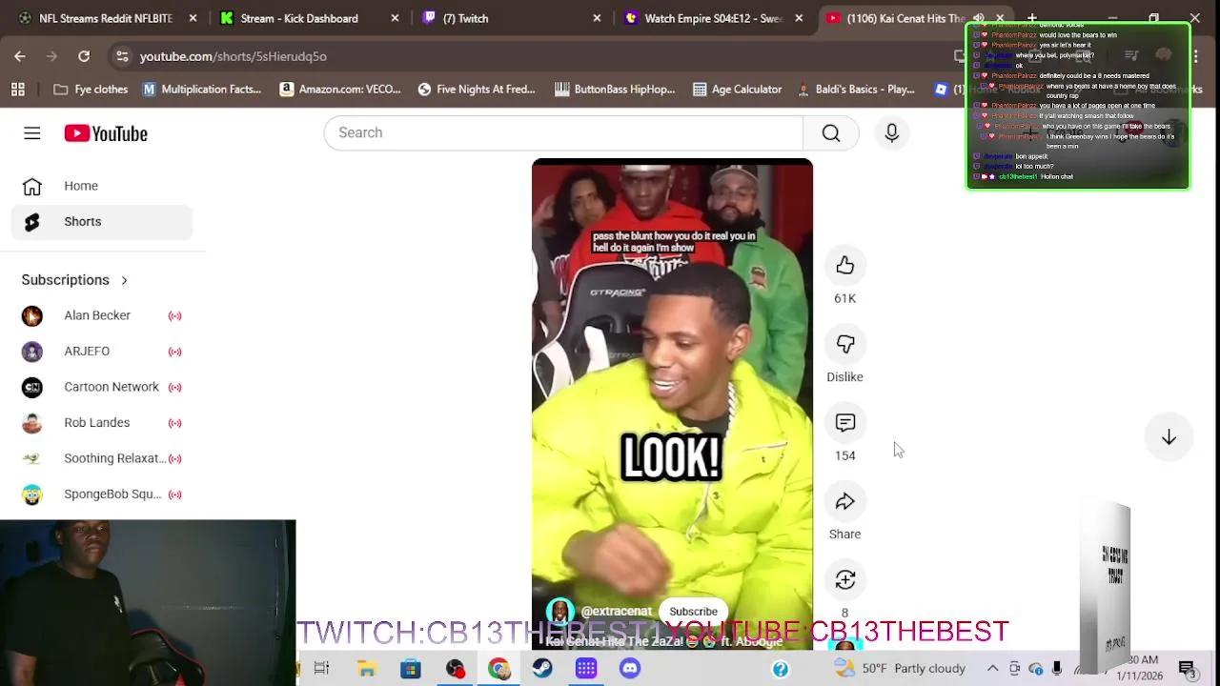Open Amazon.com VECO bookmark
Screen dimensions: 1220x686
[340, 90]
